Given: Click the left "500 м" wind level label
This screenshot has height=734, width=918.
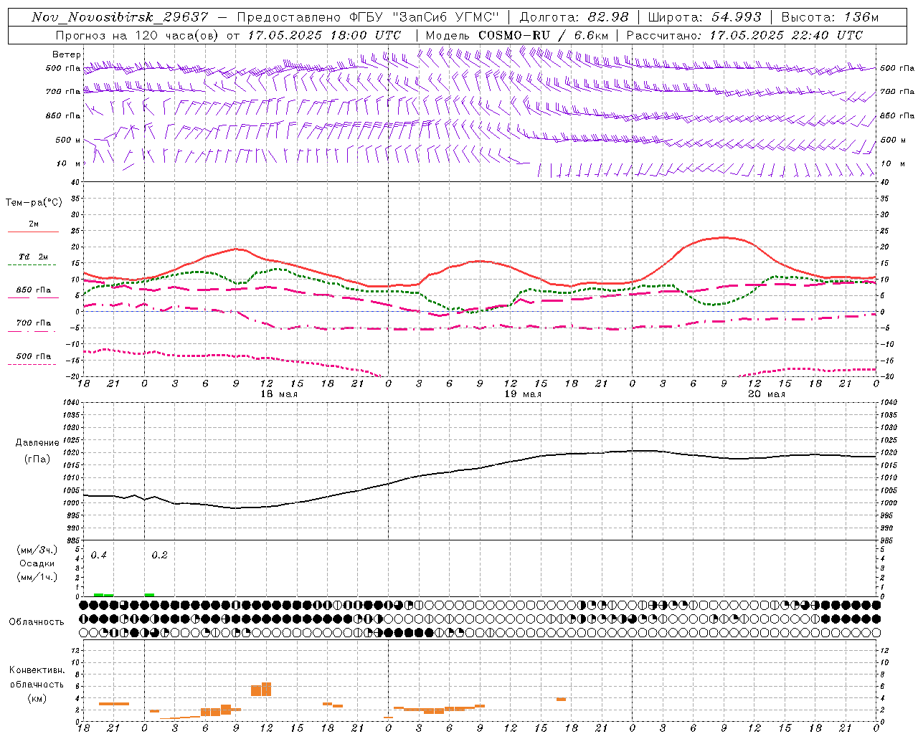Looking at the screenshot, I should point(68,140).
